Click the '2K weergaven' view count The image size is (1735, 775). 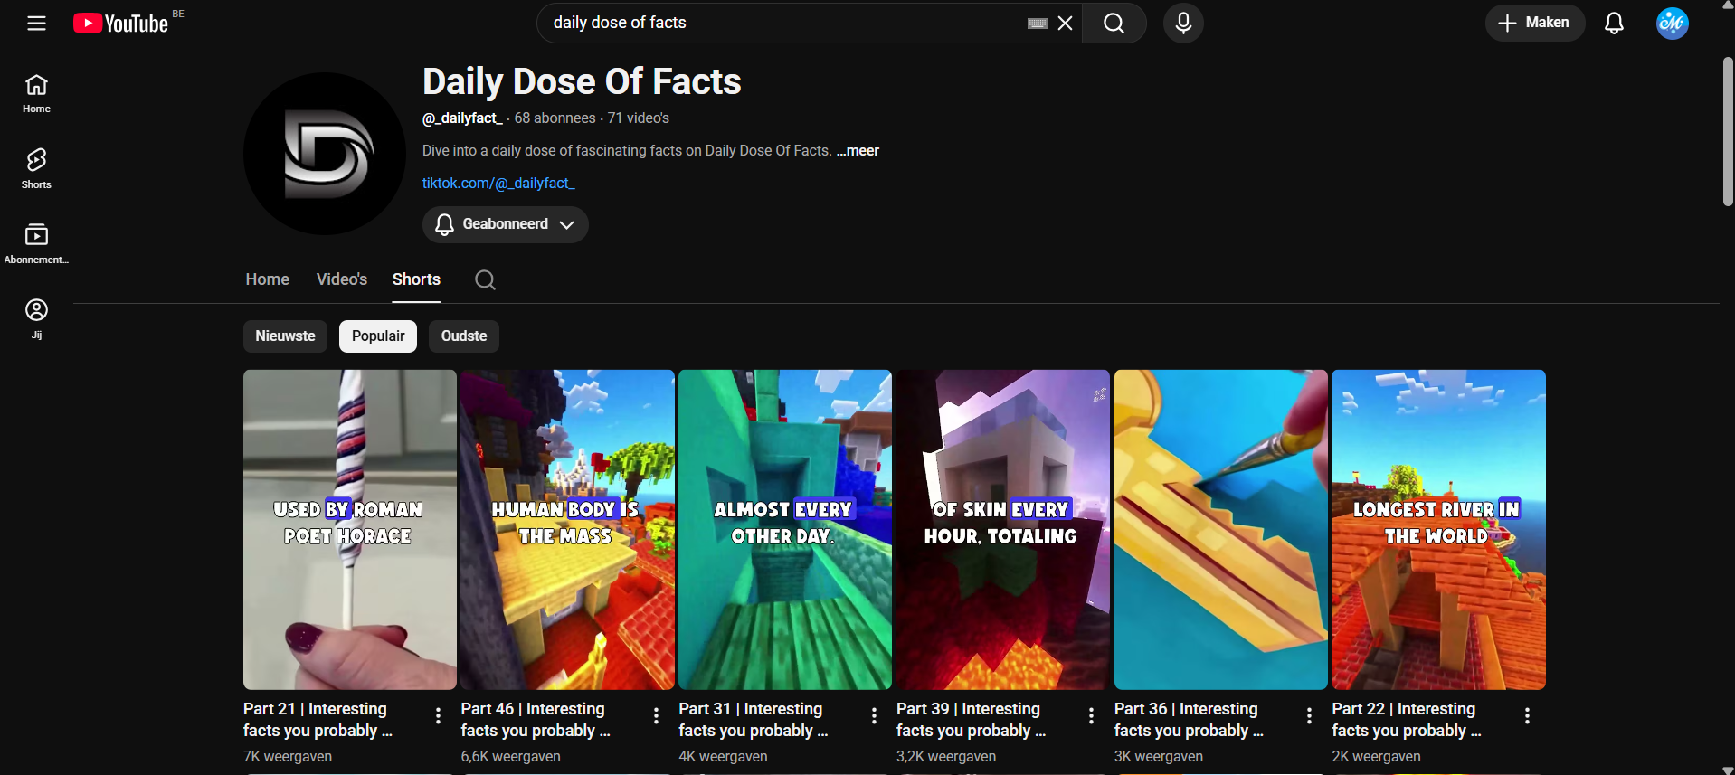tap(1376, 757)
